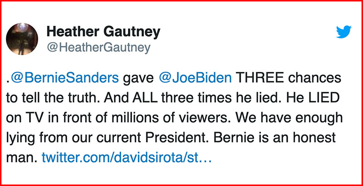Click the leading period before @BernieSanders
The image size is (363, 186).
tap(8, 82)
